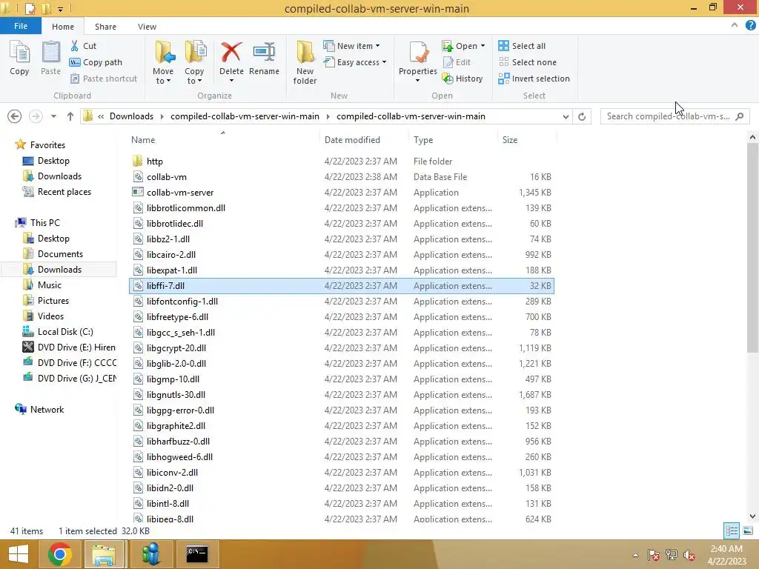Switch to the Share tab
This screenshot has width=759, height=569.
point(105,27)
